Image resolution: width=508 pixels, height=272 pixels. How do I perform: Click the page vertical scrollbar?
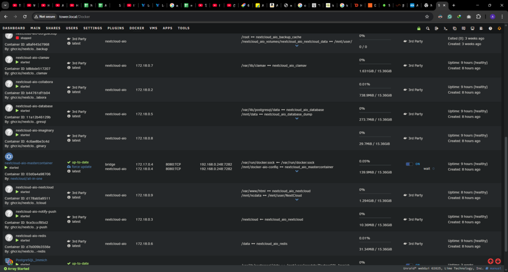coord(506,194)
